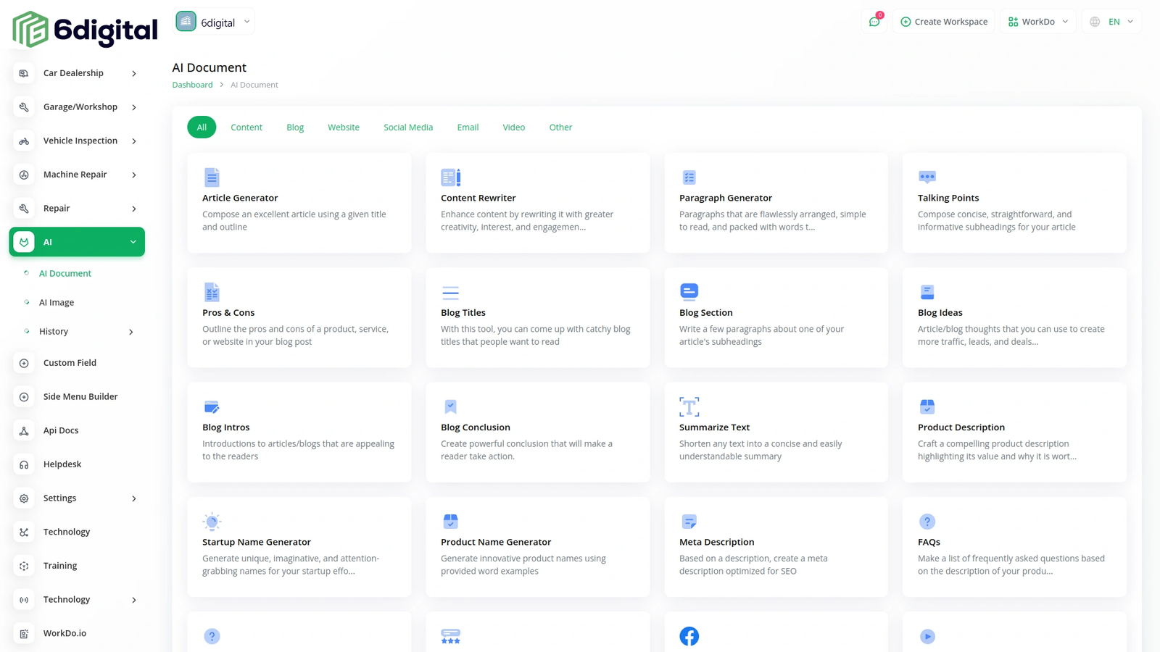Select the Social Media filter tab
1160x652 pixels.
pyautogui.click(x=408, y=128)
